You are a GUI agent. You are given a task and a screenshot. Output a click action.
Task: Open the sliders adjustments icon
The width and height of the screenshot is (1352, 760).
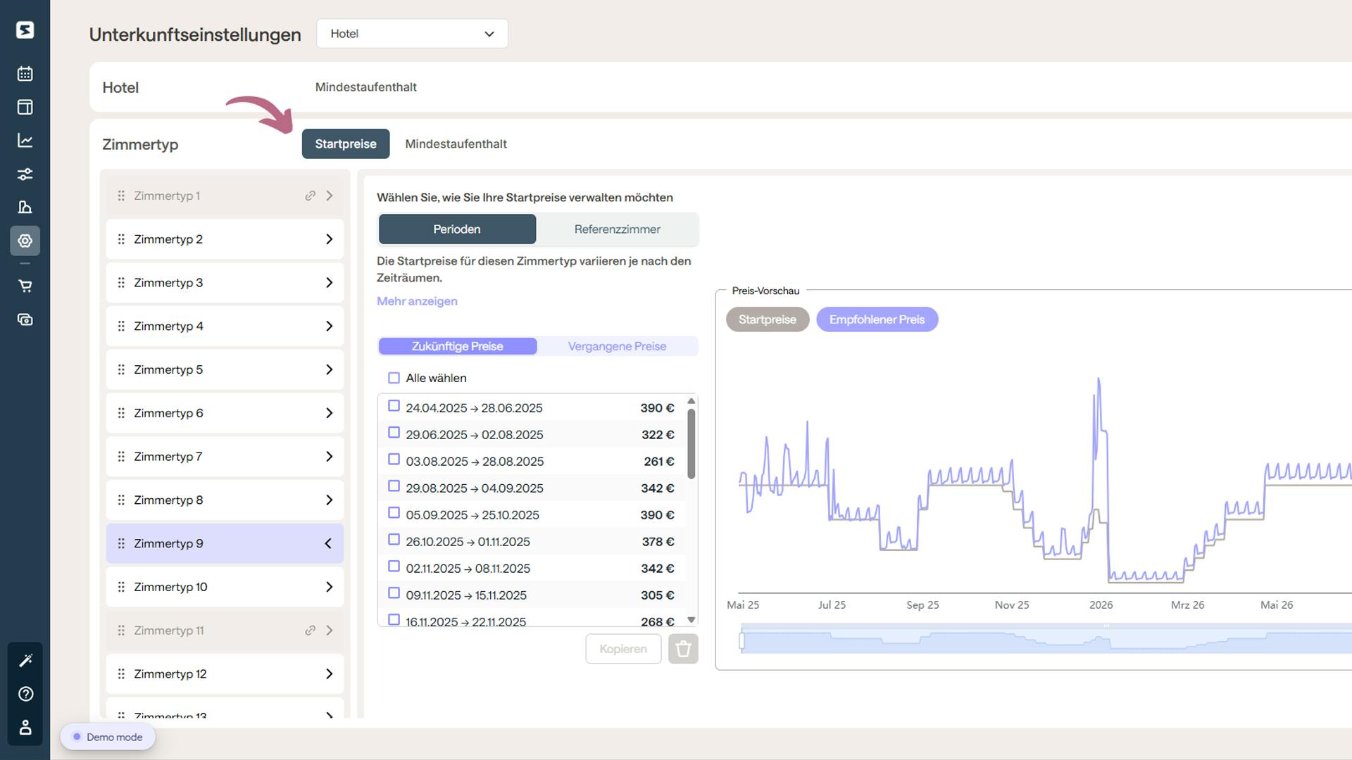(25, 174)
